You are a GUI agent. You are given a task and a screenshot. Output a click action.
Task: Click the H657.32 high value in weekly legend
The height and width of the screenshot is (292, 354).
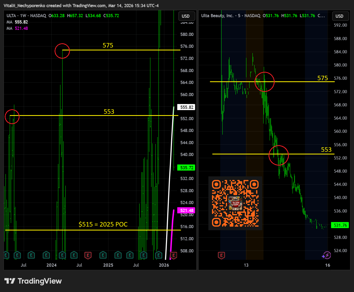75,16
